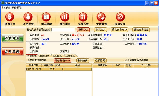Minimize the application window
Viewport: 159px width, 96px height.
pos(147,3)
